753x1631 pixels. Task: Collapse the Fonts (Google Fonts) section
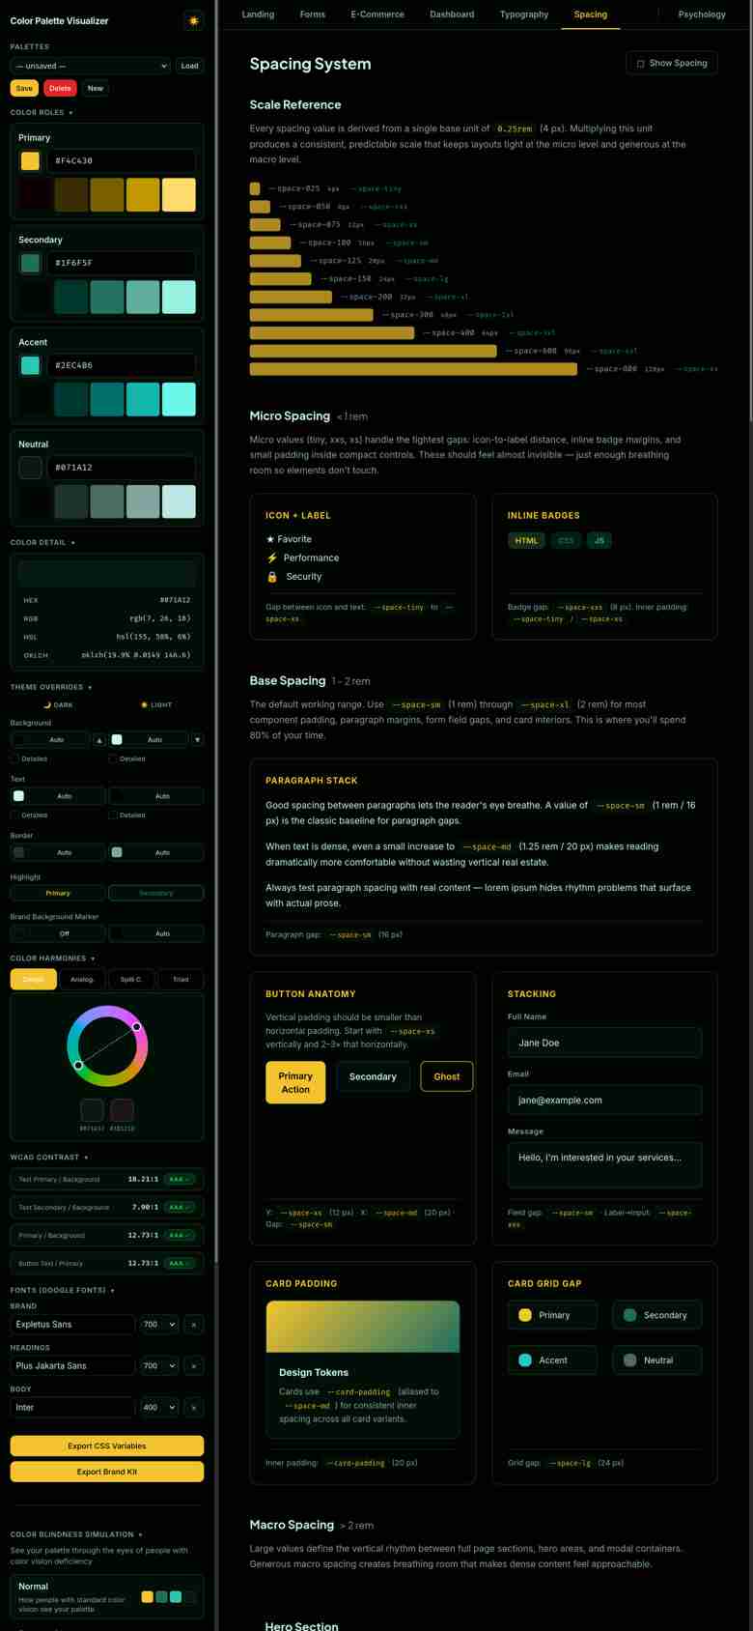tap(62, 1290)
